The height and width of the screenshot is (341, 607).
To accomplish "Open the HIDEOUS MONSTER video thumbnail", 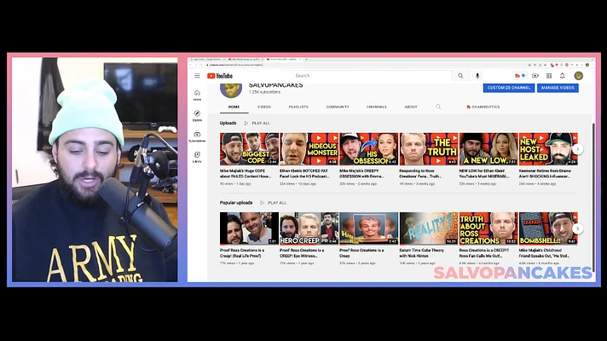I will coord(309,149).
